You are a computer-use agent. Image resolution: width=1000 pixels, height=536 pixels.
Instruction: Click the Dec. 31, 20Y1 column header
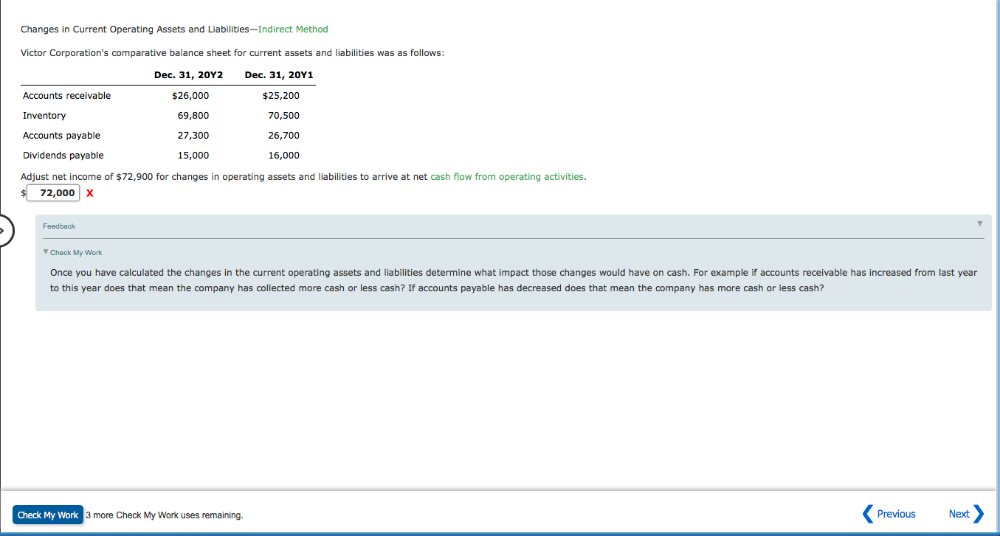pos(279,75)
